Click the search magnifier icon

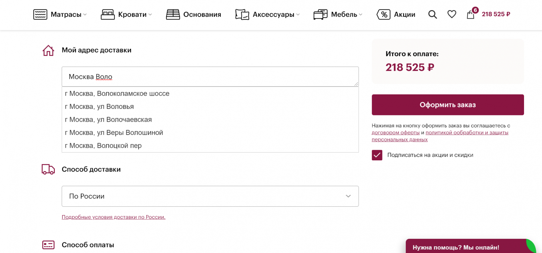(433, 15)
